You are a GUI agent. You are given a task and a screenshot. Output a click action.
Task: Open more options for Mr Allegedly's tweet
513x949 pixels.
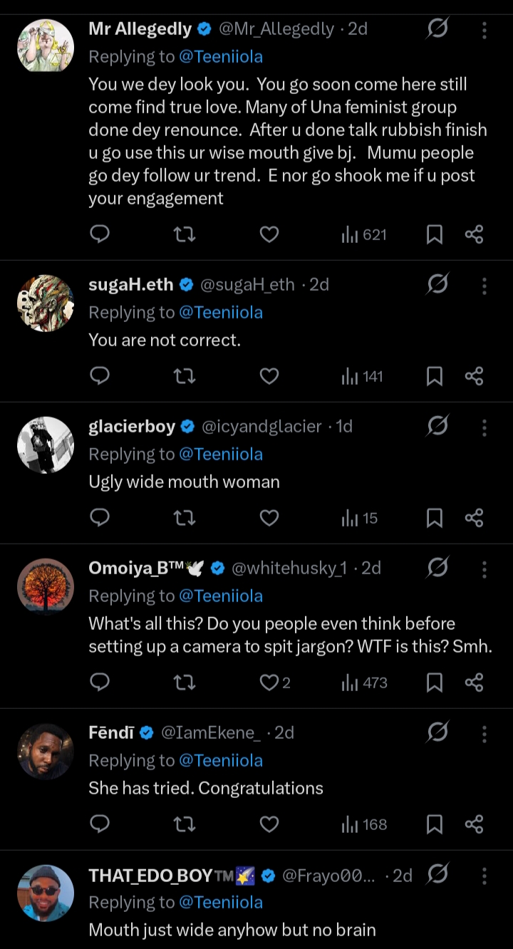(x=484, y=29)
